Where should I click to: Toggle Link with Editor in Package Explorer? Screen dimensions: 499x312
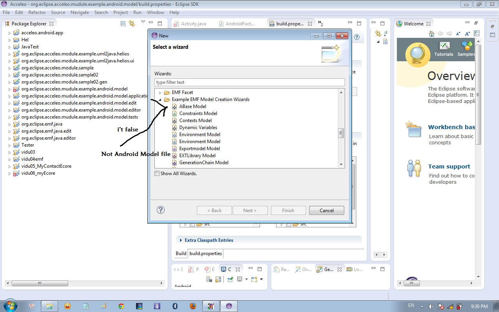point(132,23)
